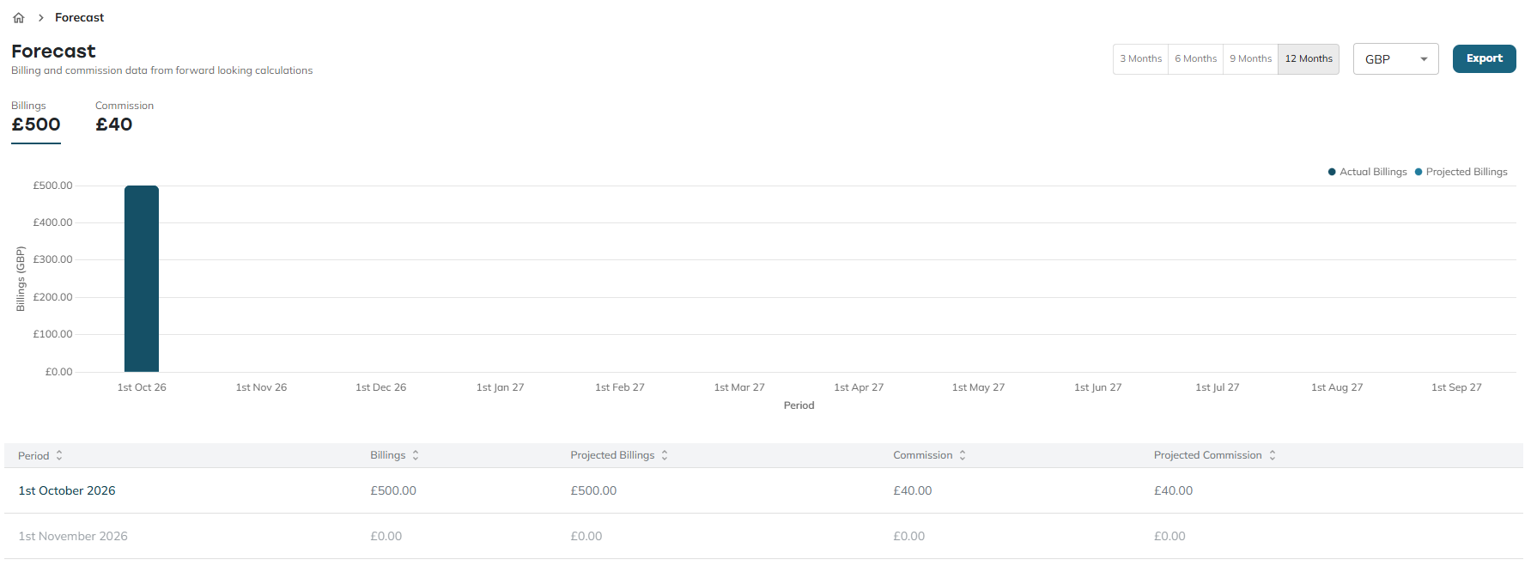Select the 6 Months range
The height and width of the screenshot is (572, 1537).
tap(1195, 59)
